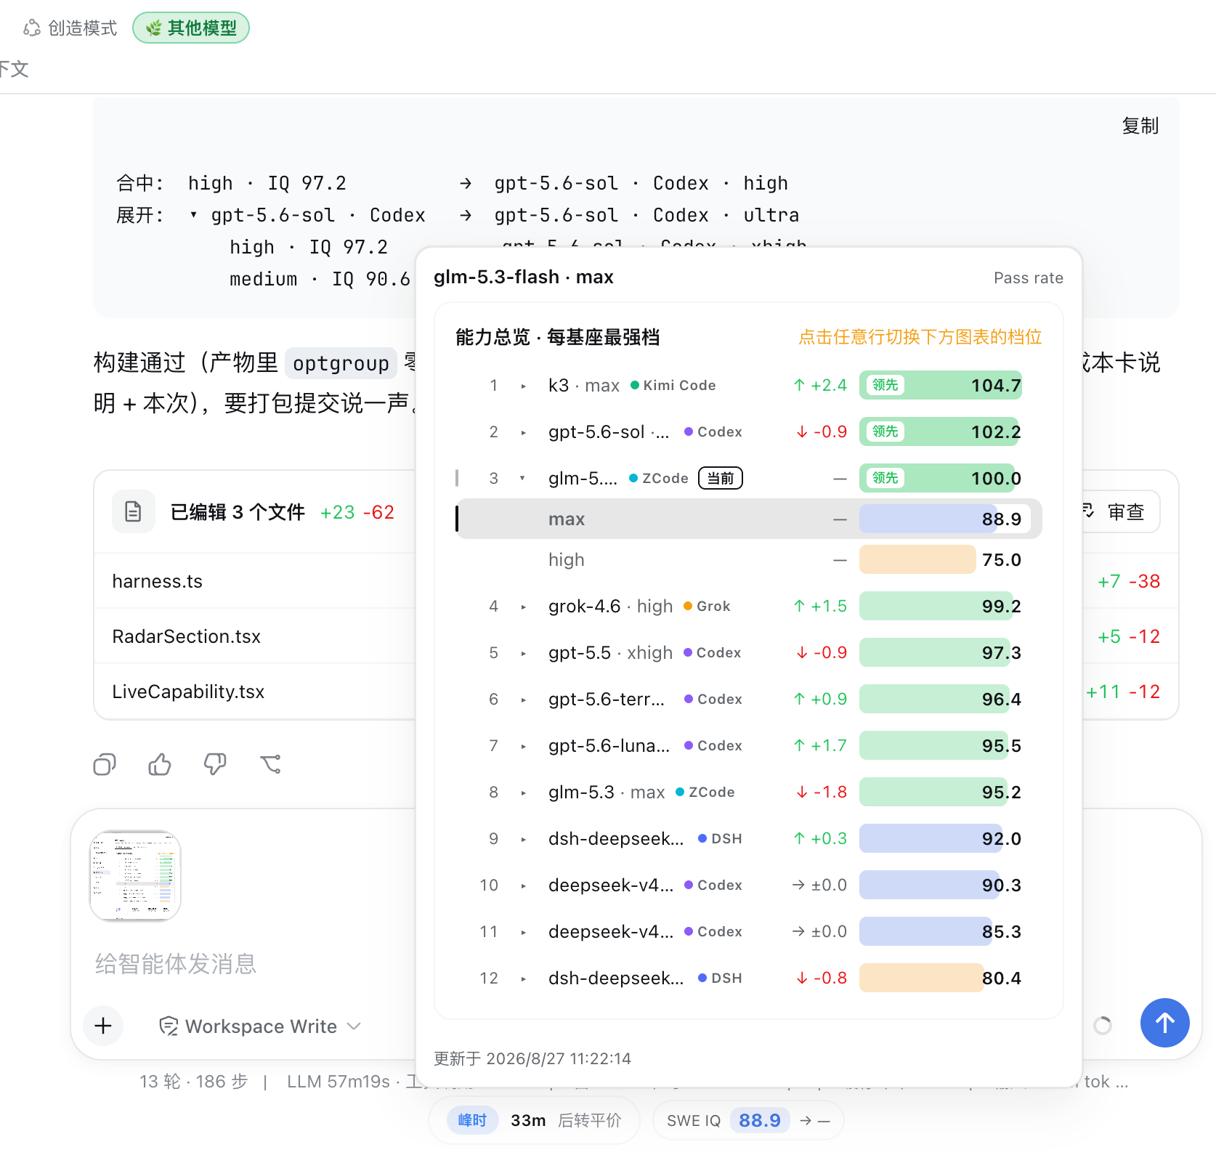This screenshot has width=1216, height=1155.
Task: Expand the gpt-5.6-luna row
Action: (523, 746)
